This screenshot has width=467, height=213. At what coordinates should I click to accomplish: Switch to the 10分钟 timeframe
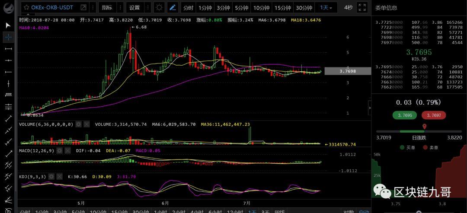[x=261, y=8]
